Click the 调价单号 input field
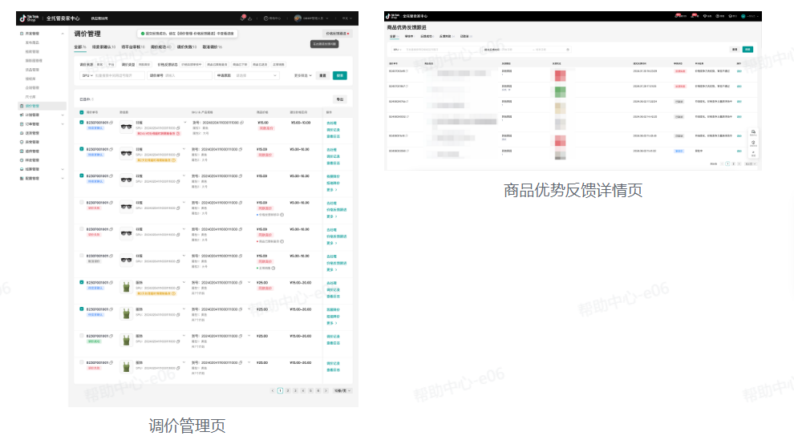 click(x=180, y=75)
